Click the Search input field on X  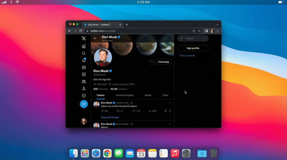click(193, 38)
